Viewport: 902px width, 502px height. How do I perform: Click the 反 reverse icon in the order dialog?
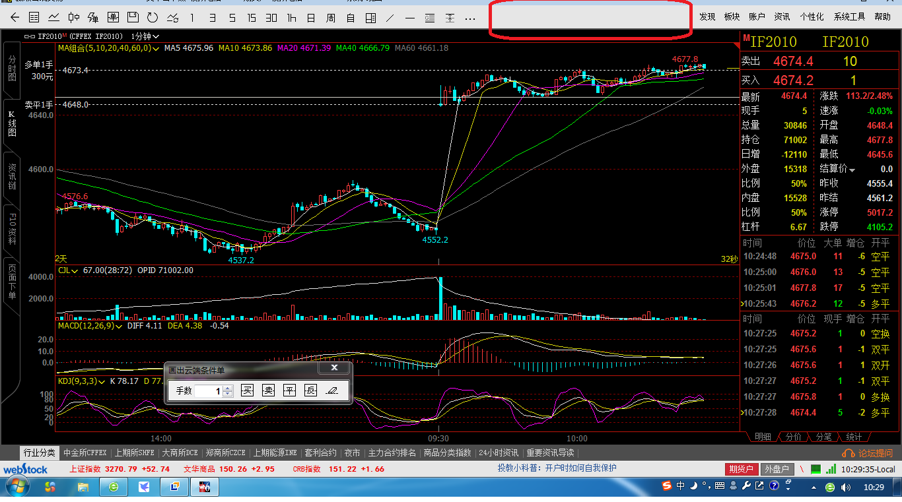pyautogui.click(x=310, y=391)
